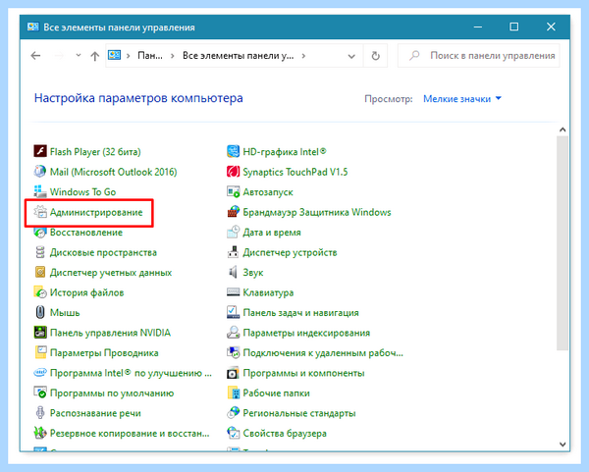Image resolution: width=589 pixels, height=472 pixels.
Task: Open the Дисковые пространства icon
Action: [x=40, y=252]
